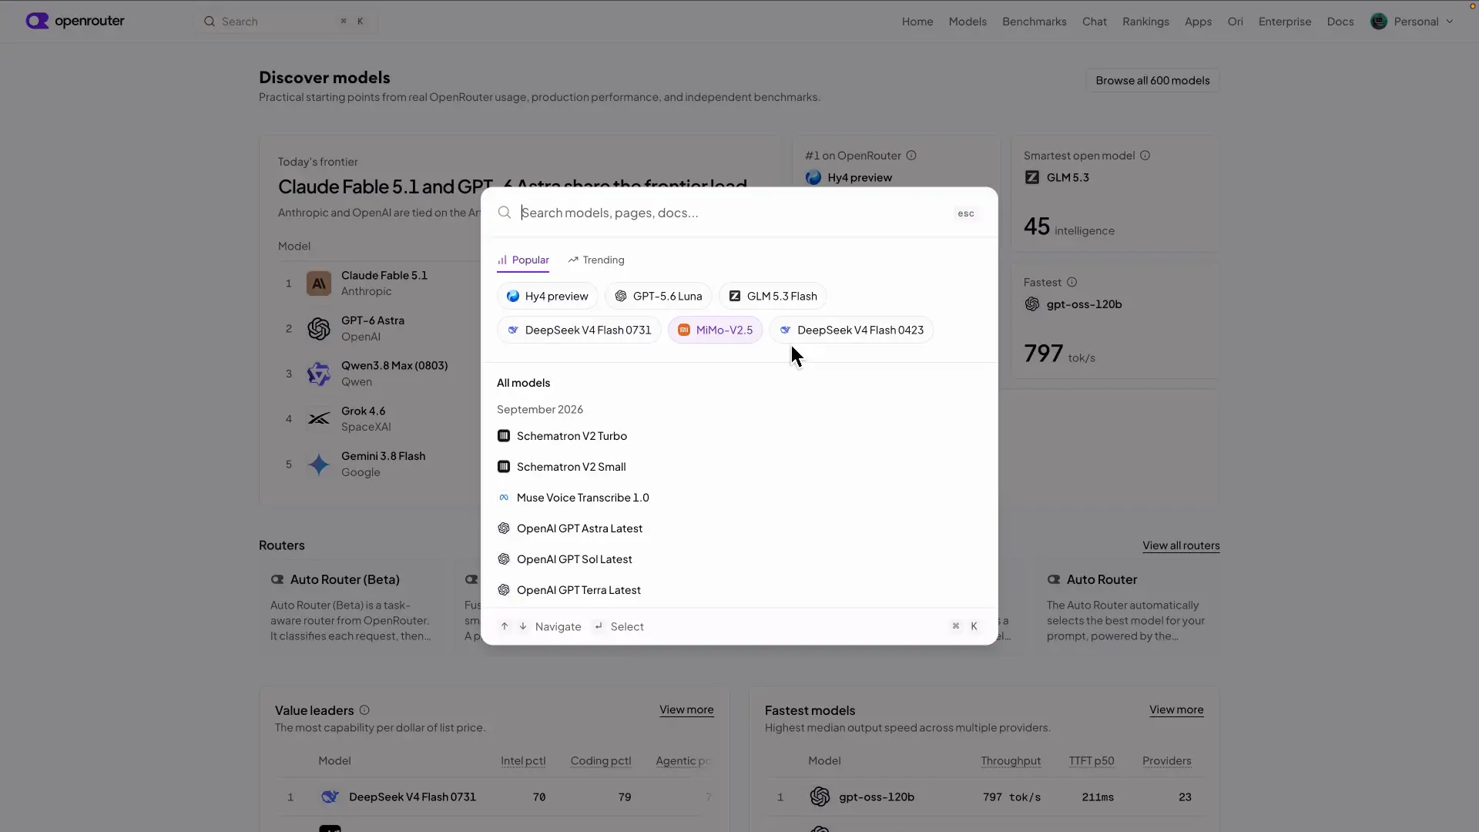The image size is (1479, 832).
Task: Click info icon beside Value leaders
Action: (x=364, y=710)
